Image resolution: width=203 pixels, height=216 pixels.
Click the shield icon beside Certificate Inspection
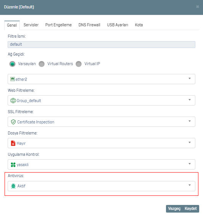point(13,122)
